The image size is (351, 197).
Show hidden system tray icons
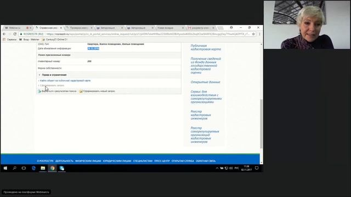pos(217,168)
